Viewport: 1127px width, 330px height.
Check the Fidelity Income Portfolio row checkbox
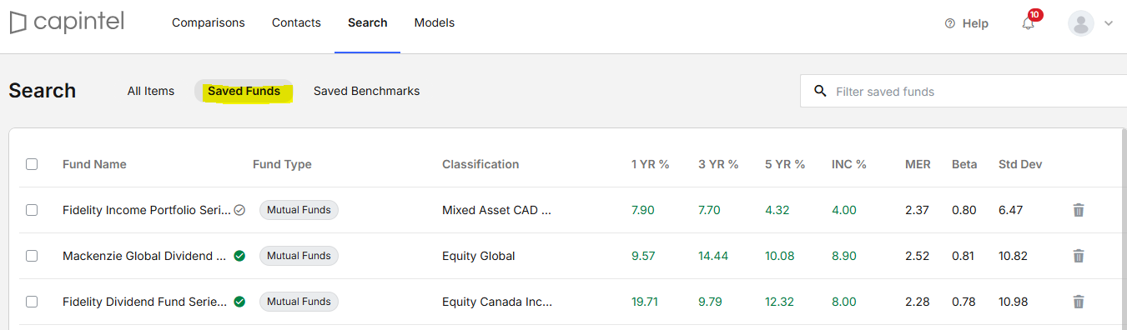[32, 210]
